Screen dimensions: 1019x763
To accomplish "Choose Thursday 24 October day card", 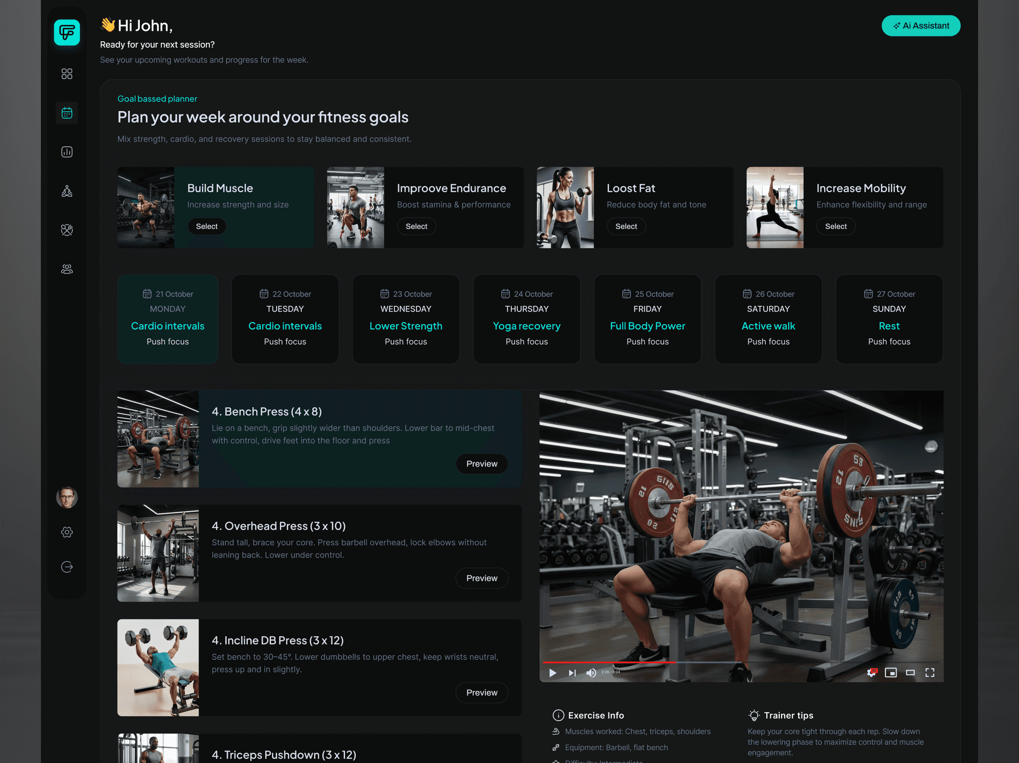I will pos(527,319).
